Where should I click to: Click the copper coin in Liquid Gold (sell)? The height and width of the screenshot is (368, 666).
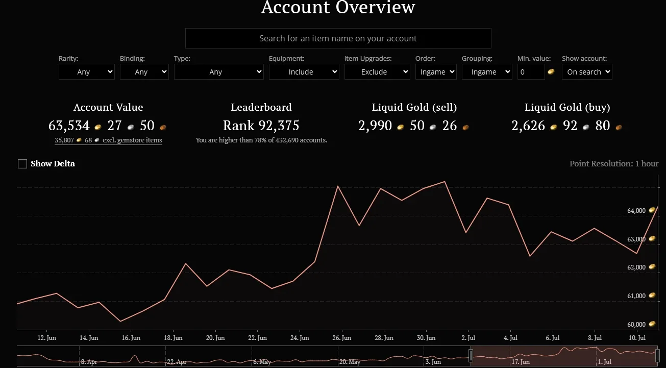click(465, 127)
